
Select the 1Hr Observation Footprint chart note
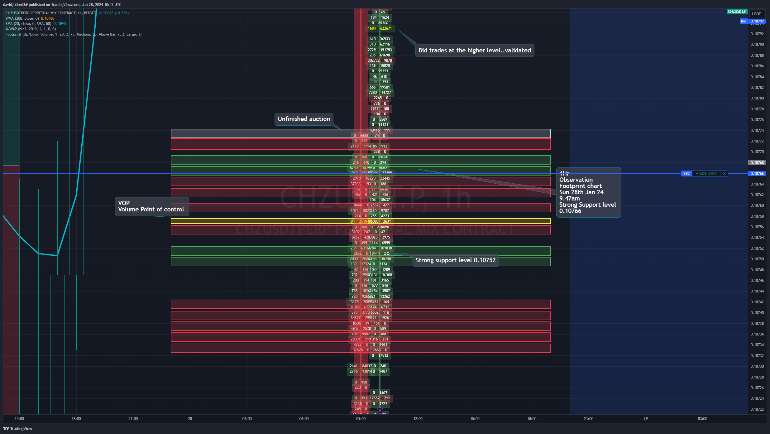pos(588,192)
